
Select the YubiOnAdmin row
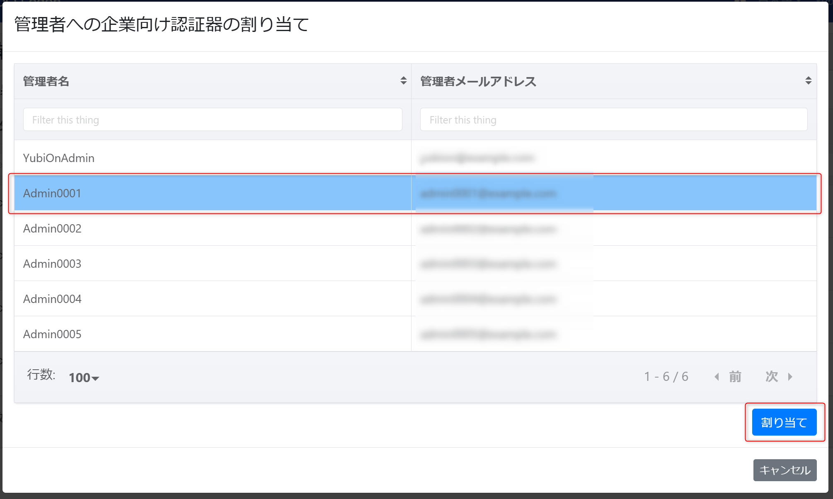coord(415,158)
